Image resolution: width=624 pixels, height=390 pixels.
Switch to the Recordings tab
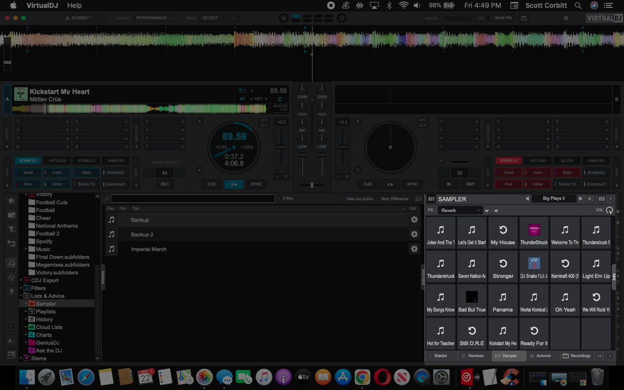click(x=578, y=356)
